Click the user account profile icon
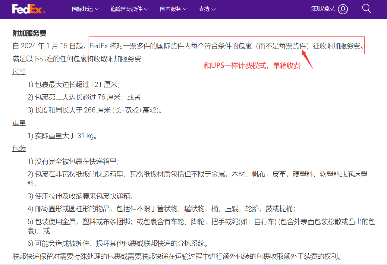Viewport: 387px width, 265px height. click(343, 9)
